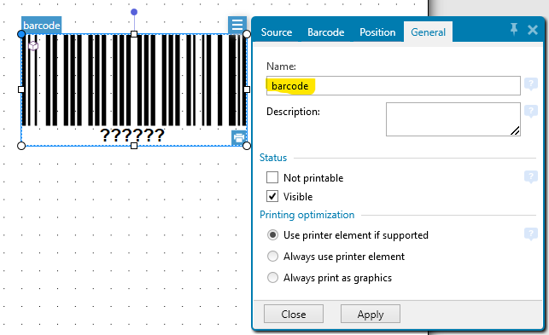Viewport: 549px width, 335px height.
Task: Select Use printer element if supported
Action: [x=272, y=234]
